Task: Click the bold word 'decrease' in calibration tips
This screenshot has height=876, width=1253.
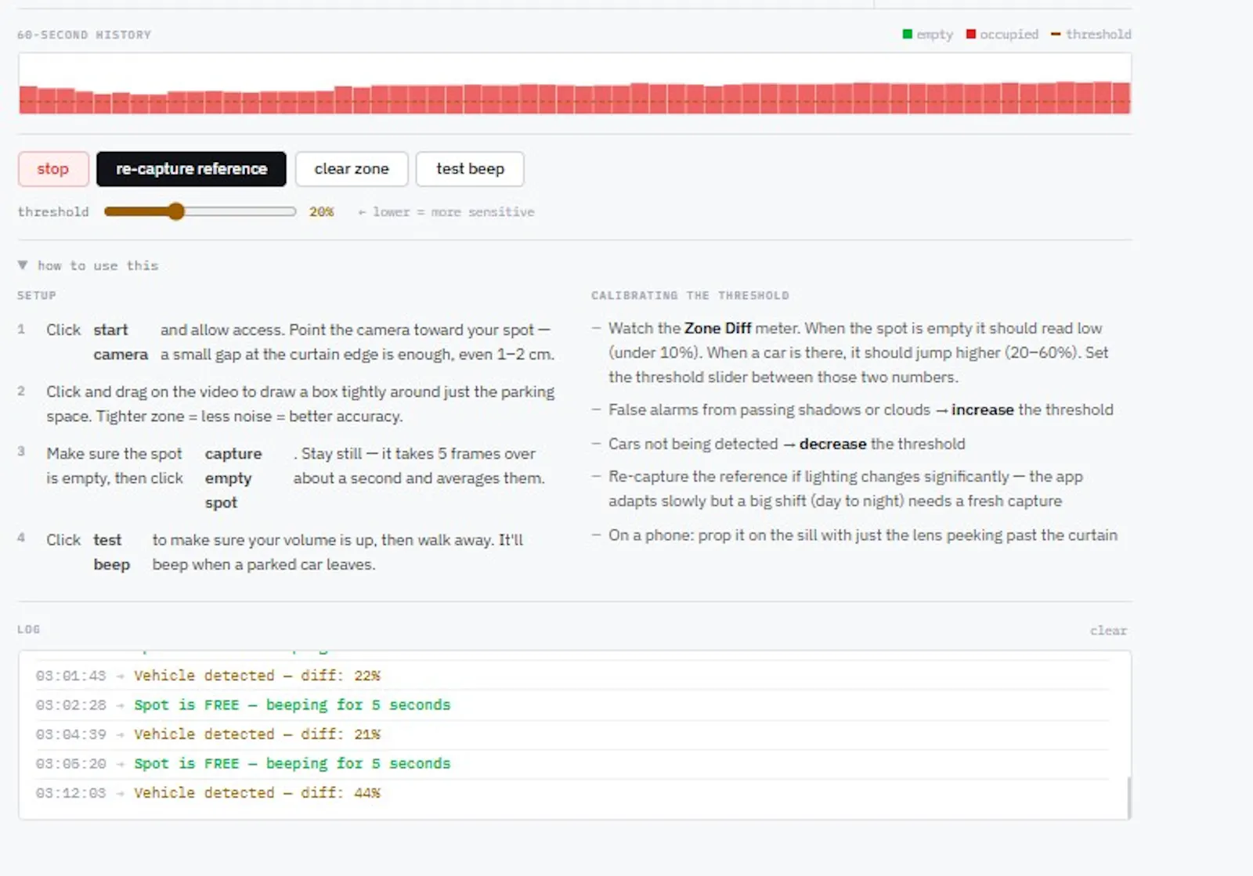Action: 832,444
